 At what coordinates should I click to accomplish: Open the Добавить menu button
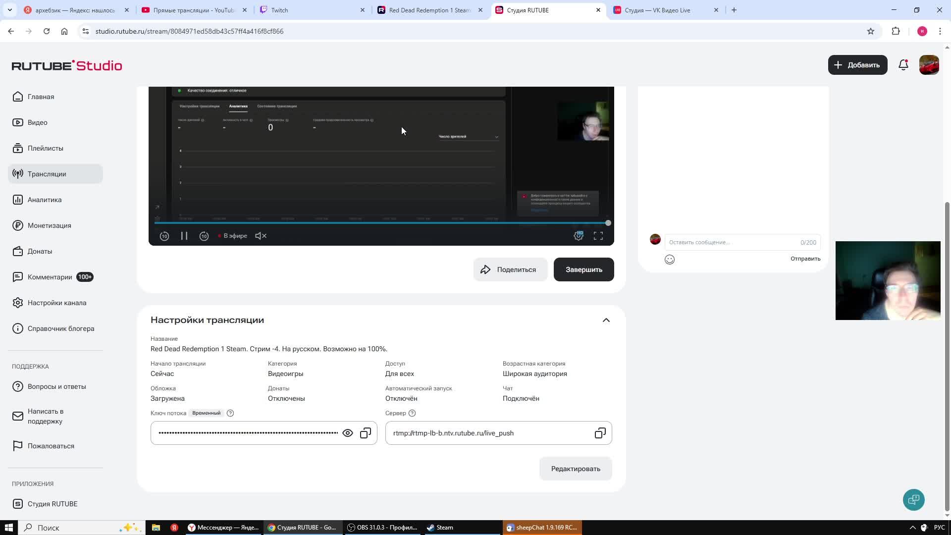(857, 65)
